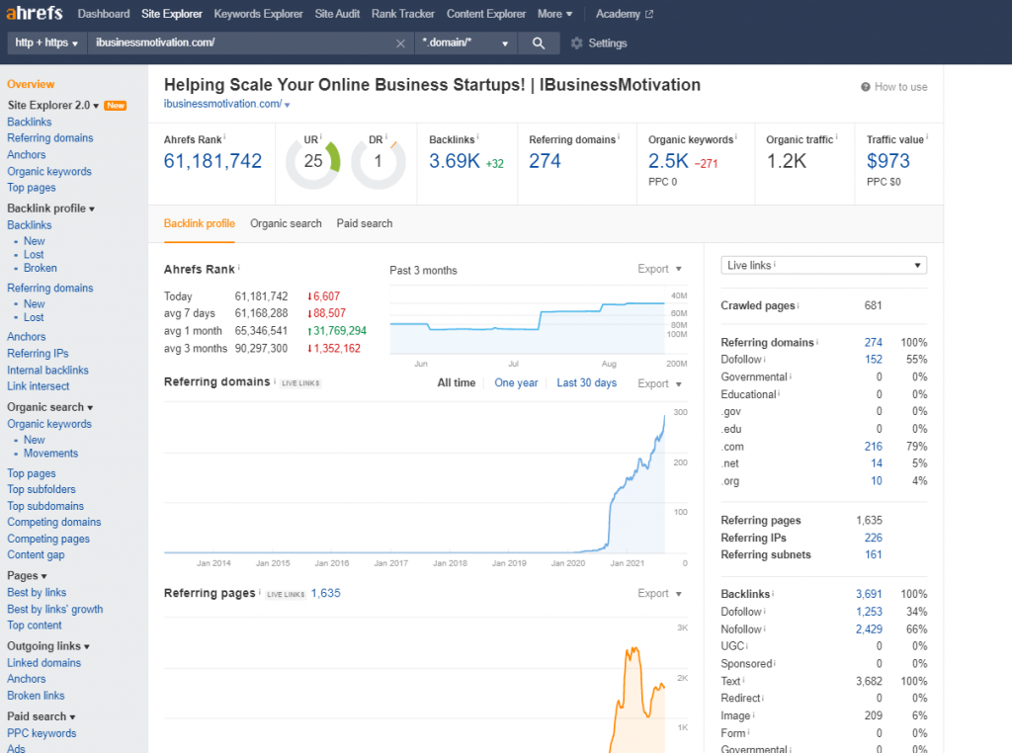Click the LIVE LINKS badge beside Referring domains
1012x753 pixels.
click(300, 383)
